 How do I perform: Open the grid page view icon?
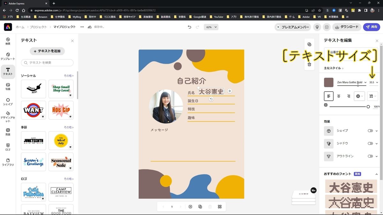point(220,207)
